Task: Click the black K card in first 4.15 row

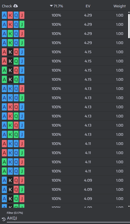Action: tap(10, 52)
